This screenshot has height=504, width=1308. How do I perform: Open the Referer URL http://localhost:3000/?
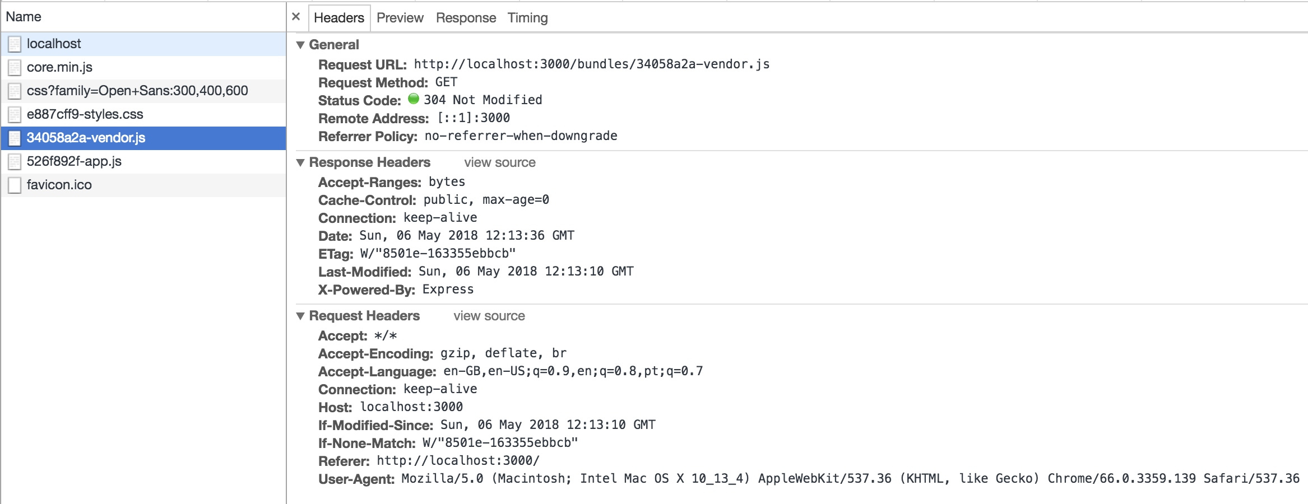pyautogui.click(x=457, y=461)
